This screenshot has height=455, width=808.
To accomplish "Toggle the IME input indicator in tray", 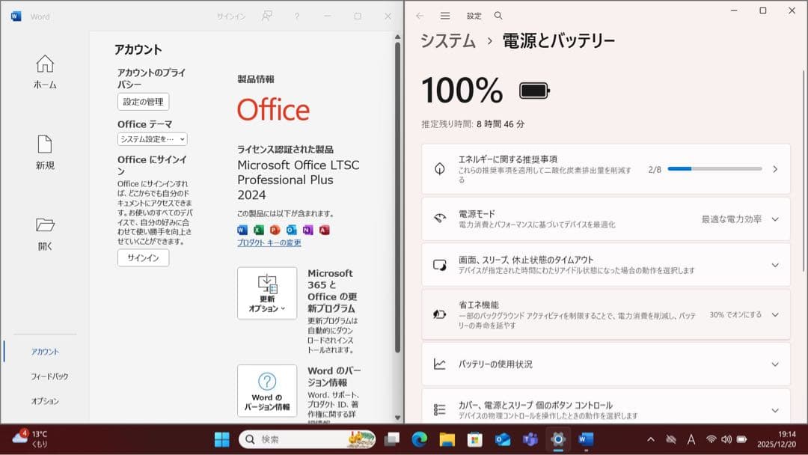I will pos(690,439).
